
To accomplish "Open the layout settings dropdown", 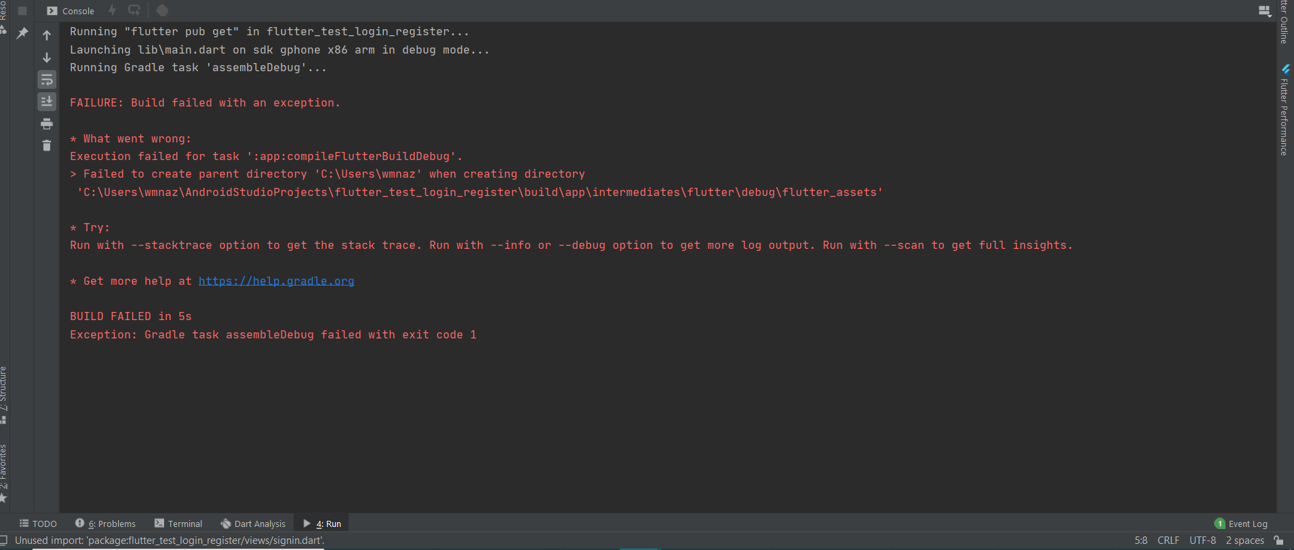I will click(x=1264, y=11).
